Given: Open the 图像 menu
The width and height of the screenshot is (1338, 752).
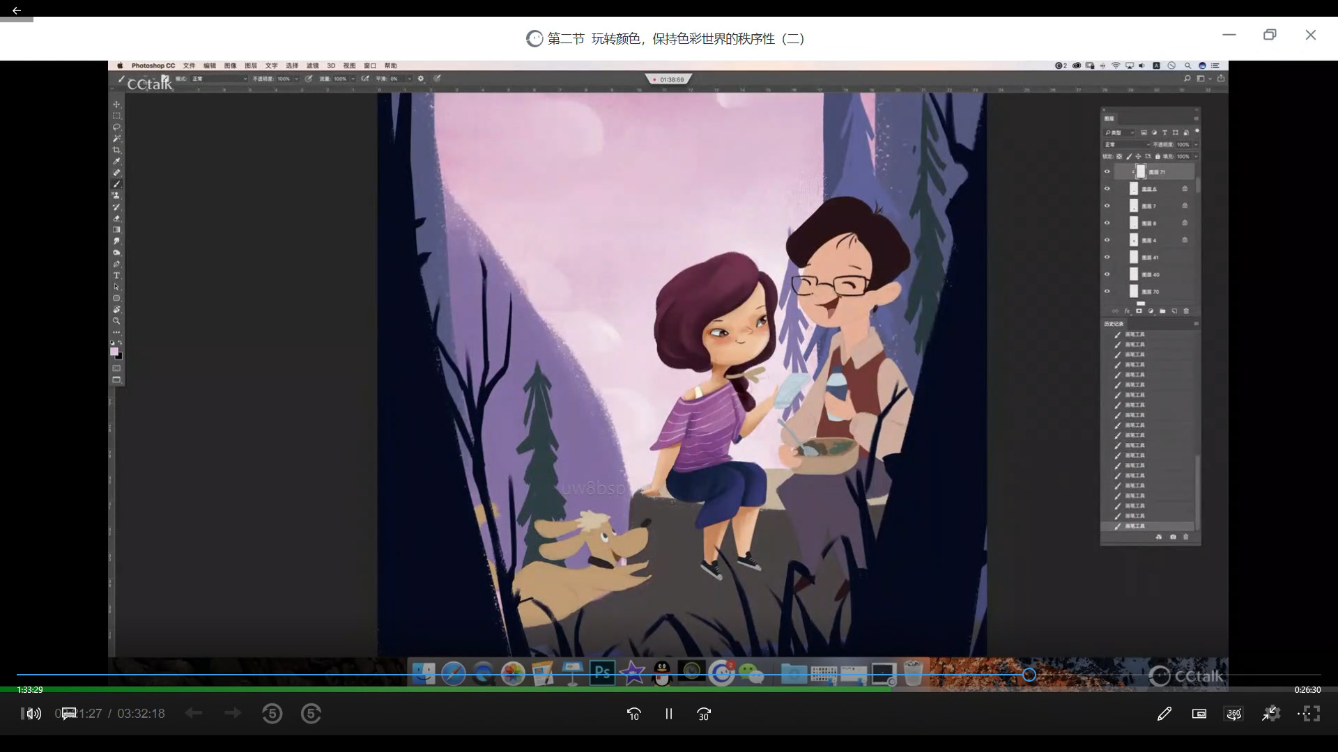Looking at the screenshot, I should (x=230, y=65).
